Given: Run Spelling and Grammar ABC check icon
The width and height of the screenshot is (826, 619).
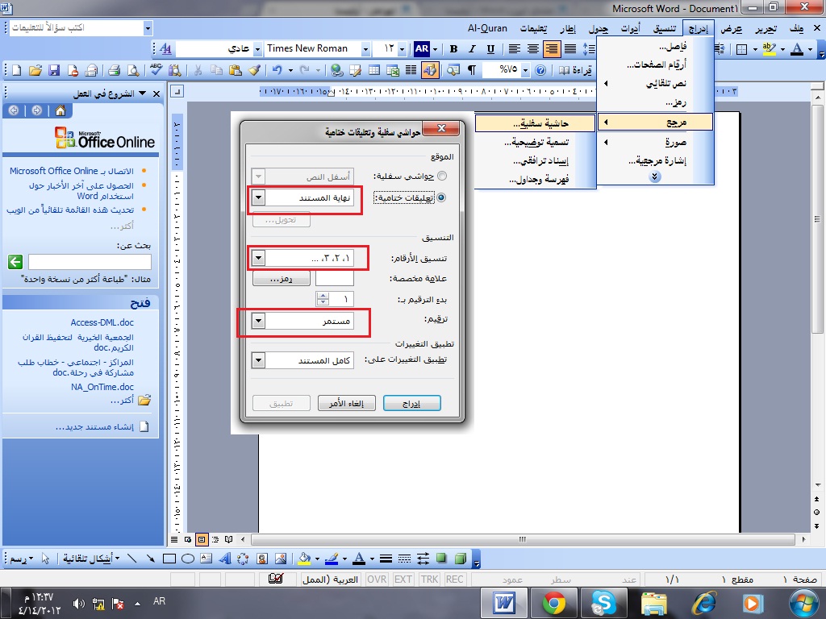Looking at the screenshot, I should tap(156, 70).
